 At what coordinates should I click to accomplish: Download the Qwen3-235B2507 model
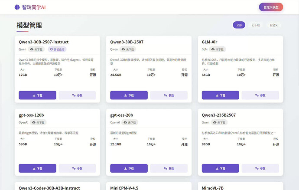click(x=221, y=168)
